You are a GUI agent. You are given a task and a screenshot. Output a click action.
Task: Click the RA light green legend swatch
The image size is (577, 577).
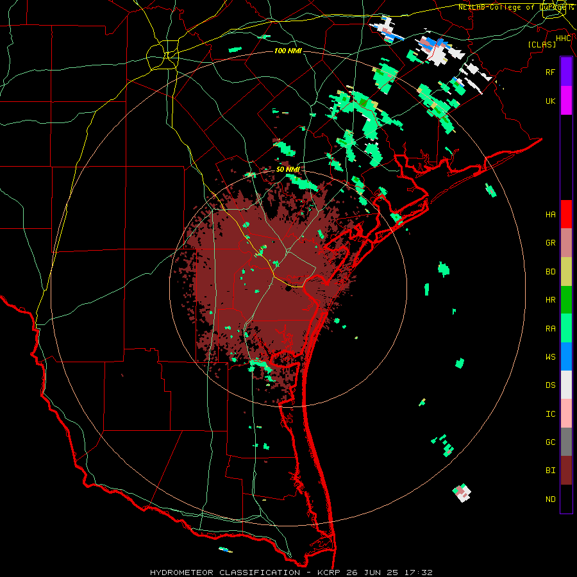[x=566, y=328]
